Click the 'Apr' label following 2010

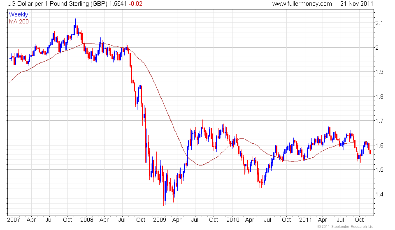[250, 220]
